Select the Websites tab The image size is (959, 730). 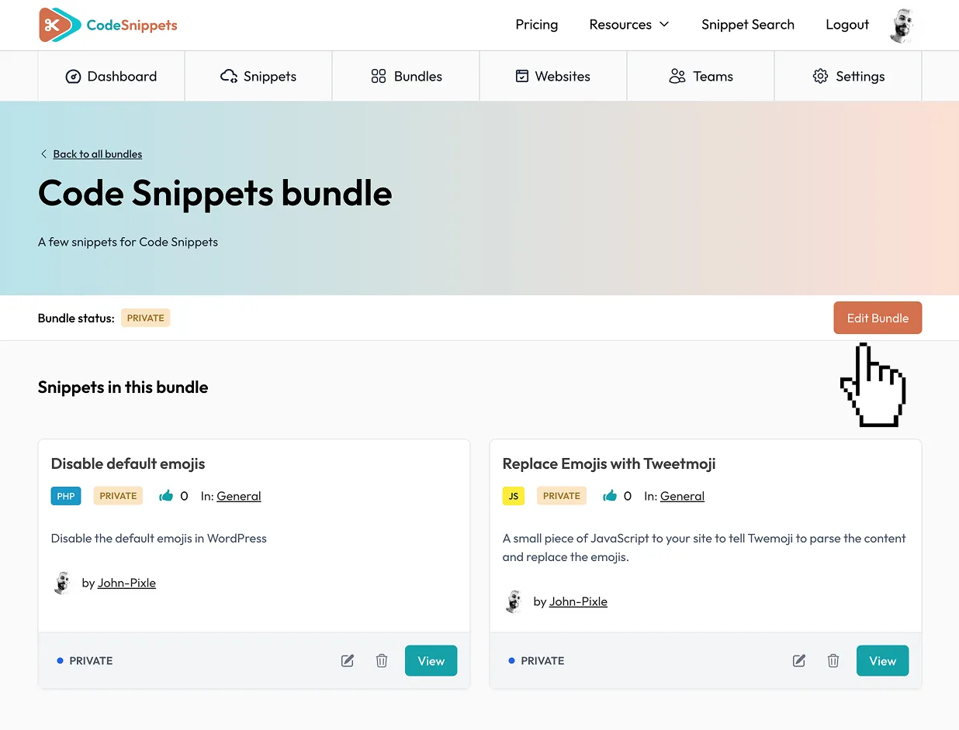point(553,76)
